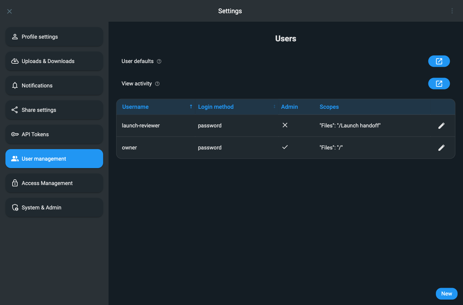Open User defaults via external-link button
This screenshot has width=463, height=305.
439,61
